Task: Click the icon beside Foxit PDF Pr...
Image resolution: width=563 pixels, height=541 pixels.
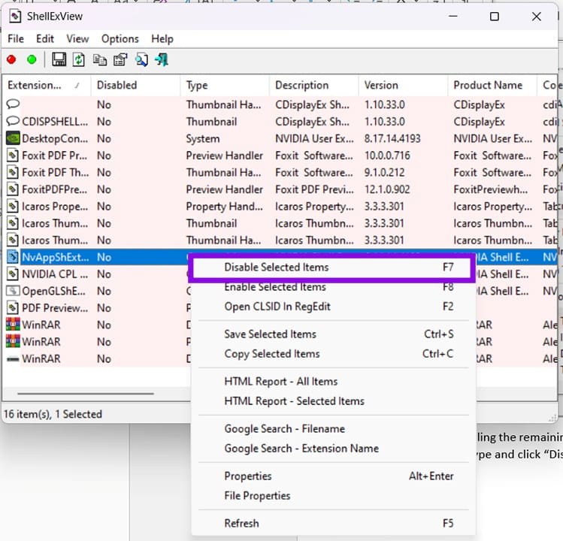Action: 13,156
